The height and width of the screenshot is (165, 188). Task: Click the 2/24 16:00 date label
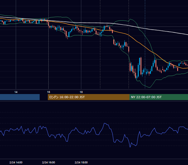click(48, 162)
